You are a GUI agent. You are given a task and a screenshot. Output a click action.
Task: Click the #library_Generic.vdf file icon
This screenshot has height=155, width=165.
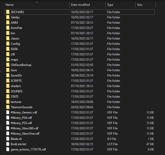pos(8,112)
